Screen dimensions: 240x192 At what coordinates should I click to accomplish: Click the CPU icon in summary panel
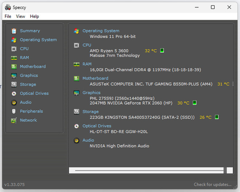point(76,45)
